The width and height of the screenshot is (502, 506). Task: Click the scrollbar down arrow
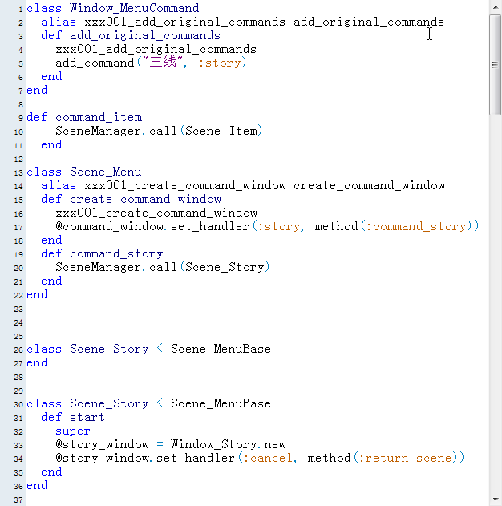[496, 500]
